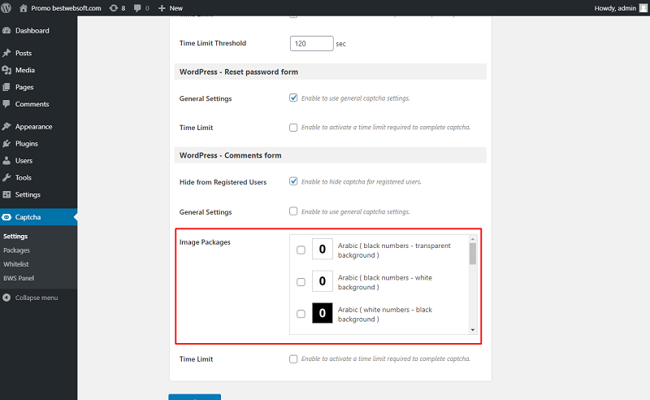Disable General Settings for Reset password form

coord(293,98)
